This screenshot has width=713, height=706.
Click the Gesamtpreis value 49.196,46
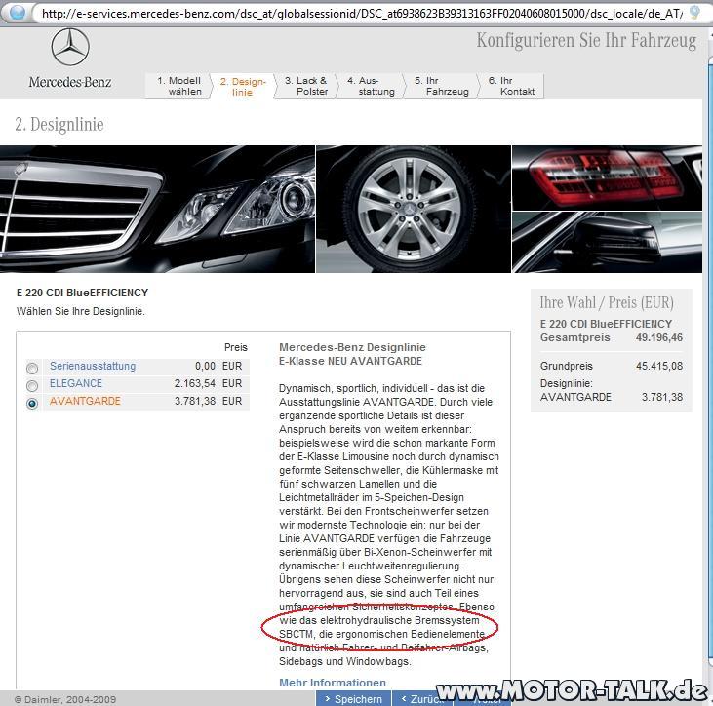(x=659, y=337)
